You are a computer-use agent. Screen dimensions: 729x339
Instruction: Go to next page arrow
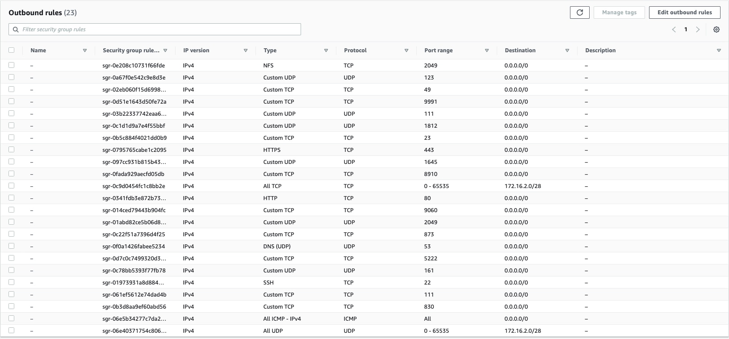(x=698, y=29)
